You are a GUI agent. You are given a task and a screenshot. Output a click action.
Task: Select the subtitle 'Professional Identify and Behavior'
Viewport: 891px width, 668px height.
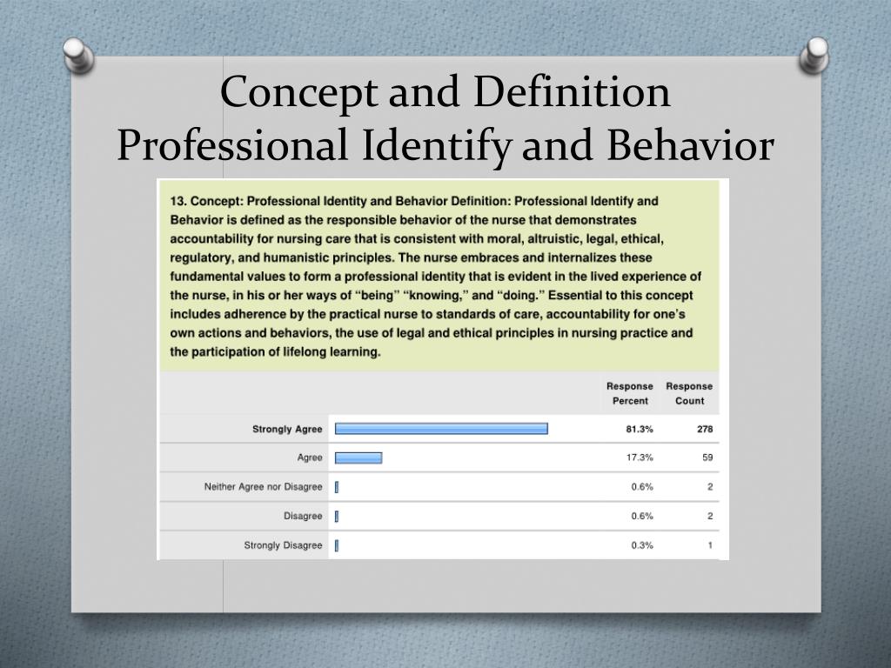pos(445,145)
